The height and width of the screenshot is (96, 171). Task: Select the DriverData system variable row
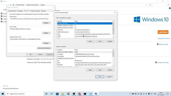(85, 56)
